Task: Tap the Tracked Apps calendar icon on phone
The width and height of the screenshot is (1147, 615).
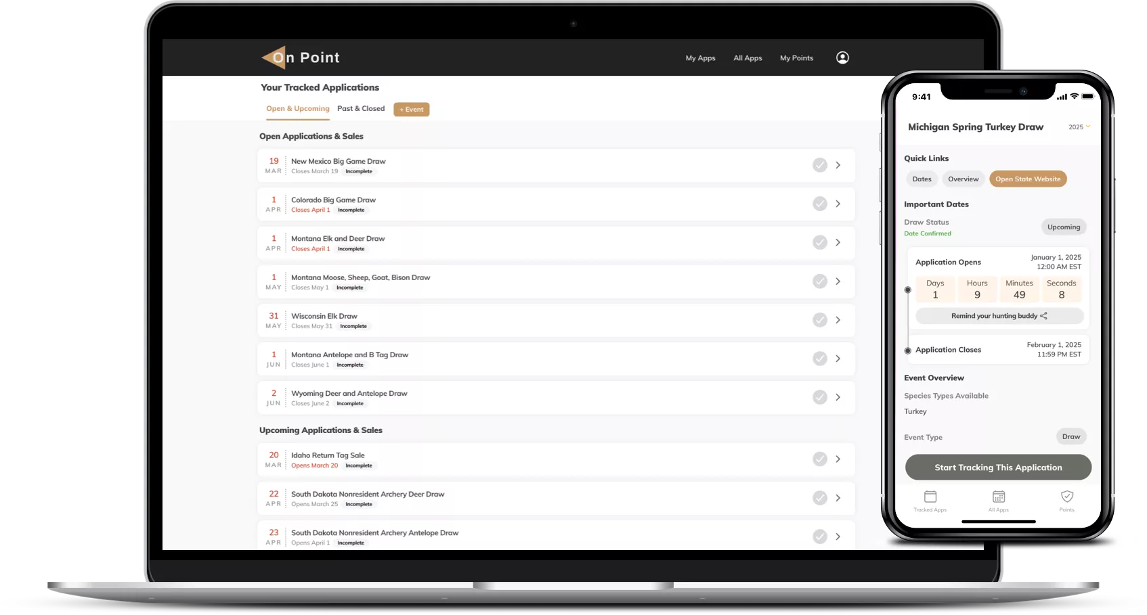Action: pyautogui.click(x=930, y=497)
